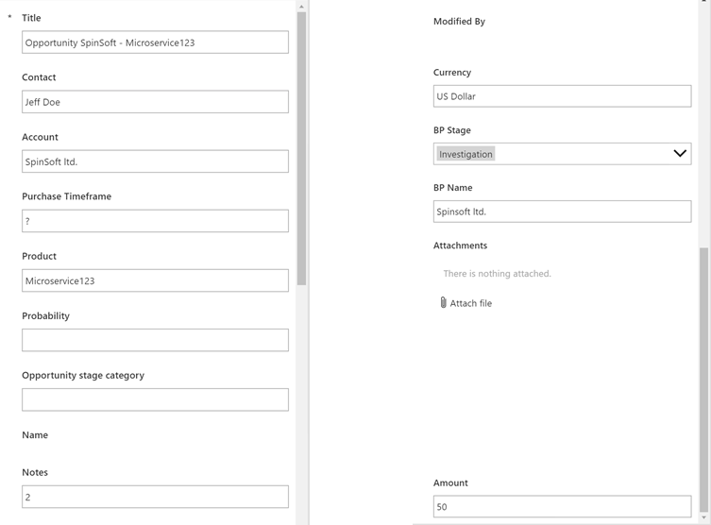Click the up arrow on left scrollbar
Viewport: 711px width, 525px height.
point(301,7)
